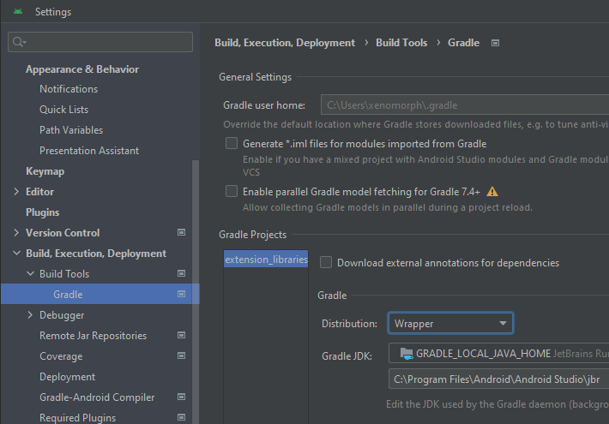The height and width of the screenshot is (424, 609).
Task: Click the project-level icon on Gradle-Android Compiler row
Action: tap(181, 397)
